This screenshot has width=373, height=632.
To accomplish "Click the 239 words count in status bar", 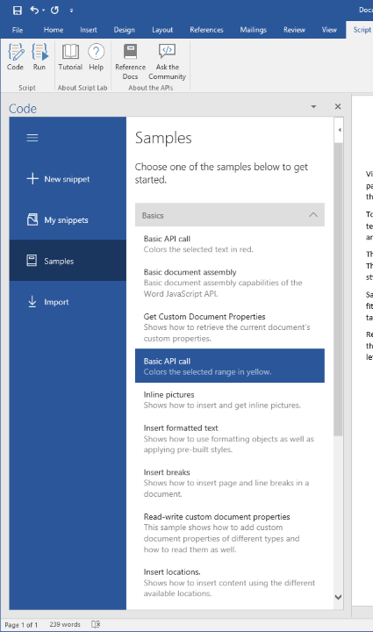I will click(65, 624).
